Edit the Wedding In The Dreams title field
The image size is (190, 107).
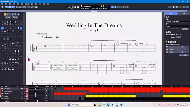[x=178, y=21]
